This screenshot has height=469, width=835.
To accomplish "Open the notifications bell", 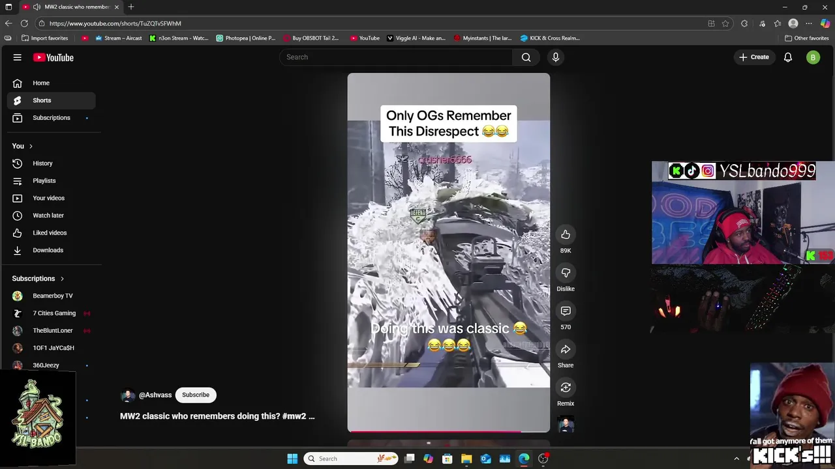I will [788, 57].
